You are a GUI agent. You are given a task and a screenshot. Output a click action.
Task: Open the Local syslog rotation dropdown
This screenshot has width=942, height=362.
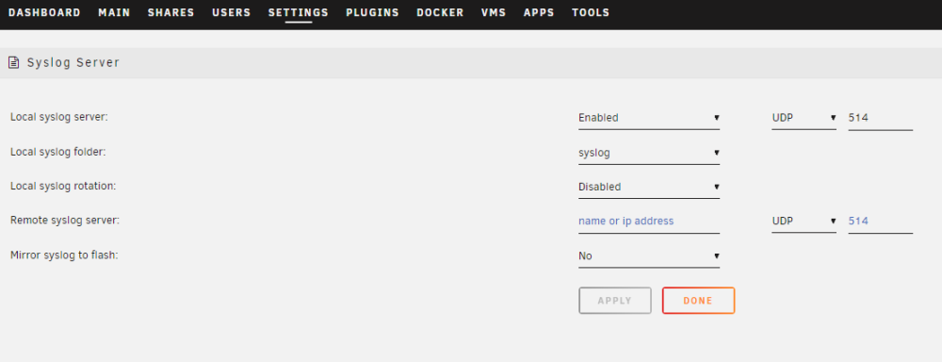tap(649, 187)
